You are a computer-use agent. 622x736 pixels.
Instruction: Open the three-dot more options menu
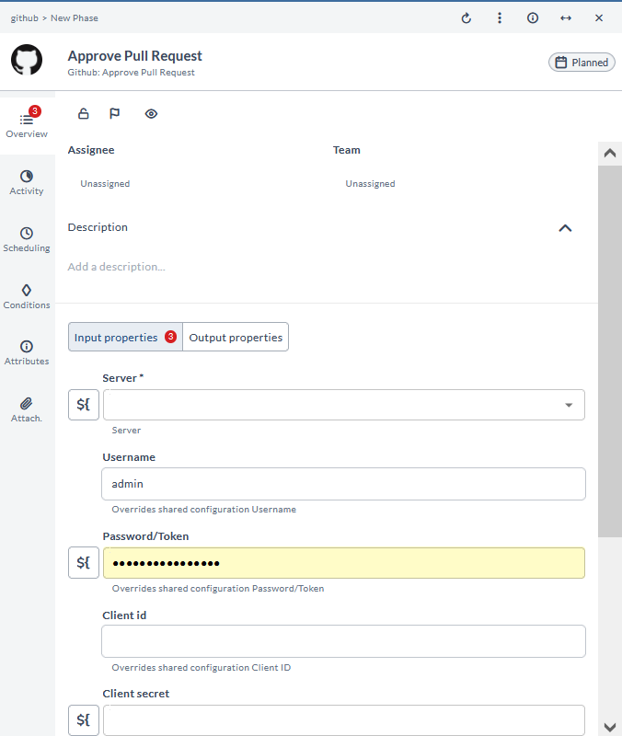(x=500, y=18)
